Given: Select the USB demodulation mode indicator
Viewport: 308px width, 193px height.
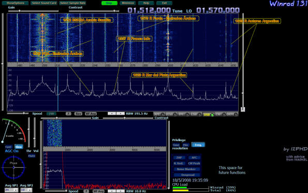Looking at the screenshot, I should point(209,115).
